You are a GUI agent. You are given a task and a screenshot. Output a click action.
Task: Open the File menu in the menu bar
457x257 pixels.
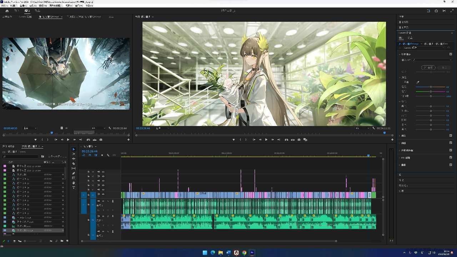tap(4, 6)
